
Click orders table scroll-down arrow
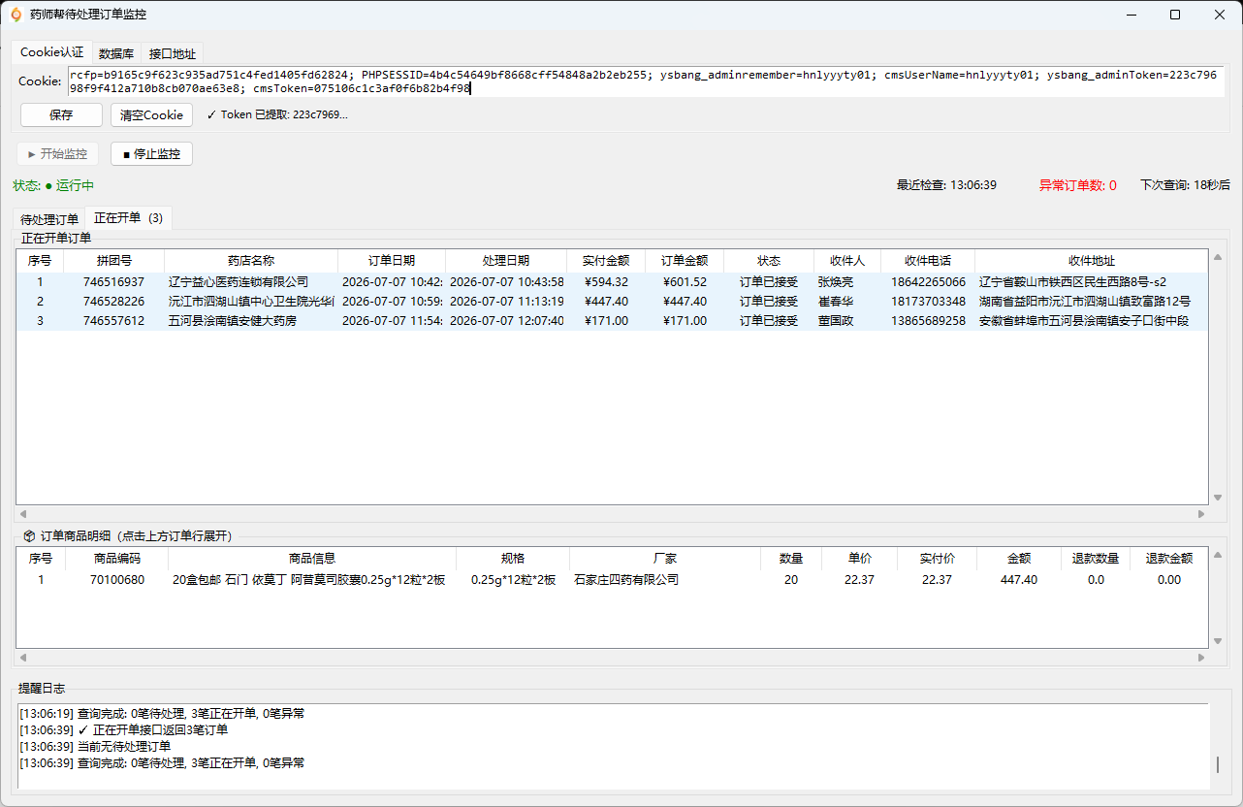pos(1218,498)
